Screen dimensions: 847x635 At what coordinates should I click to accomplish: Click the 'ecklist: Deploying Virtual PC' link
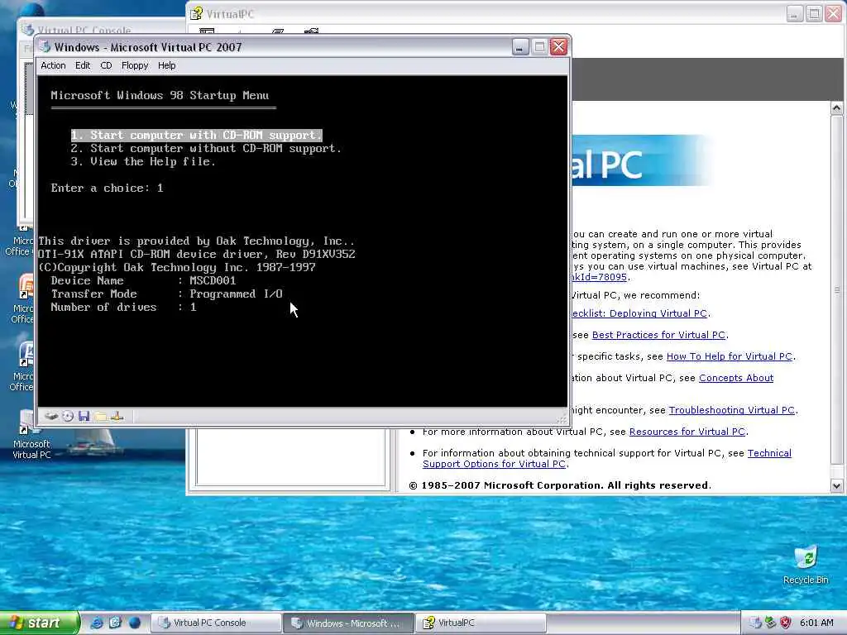[x=639, y=313]
